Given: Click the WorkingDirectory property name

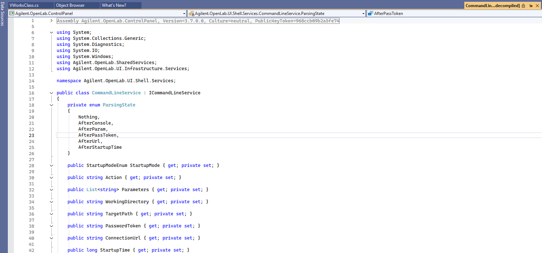Looking at the screenshot, I should pyautogui.click(x=127, y=202).
